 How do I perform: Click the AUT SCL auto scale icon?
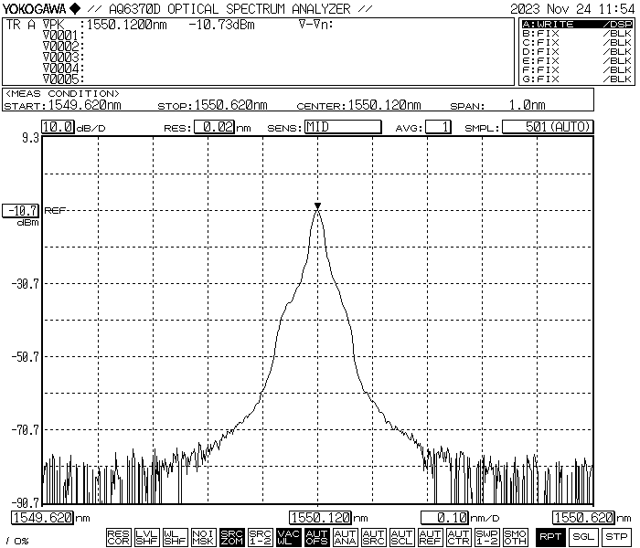click(x=401, y=537)
